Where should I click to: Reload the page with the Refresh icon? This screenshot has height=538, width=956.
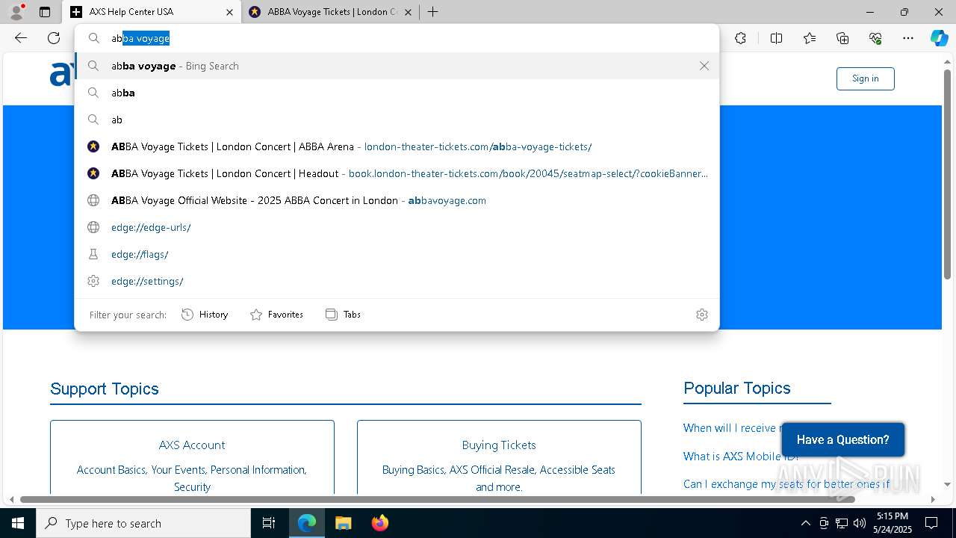click(x=54, y=38)
